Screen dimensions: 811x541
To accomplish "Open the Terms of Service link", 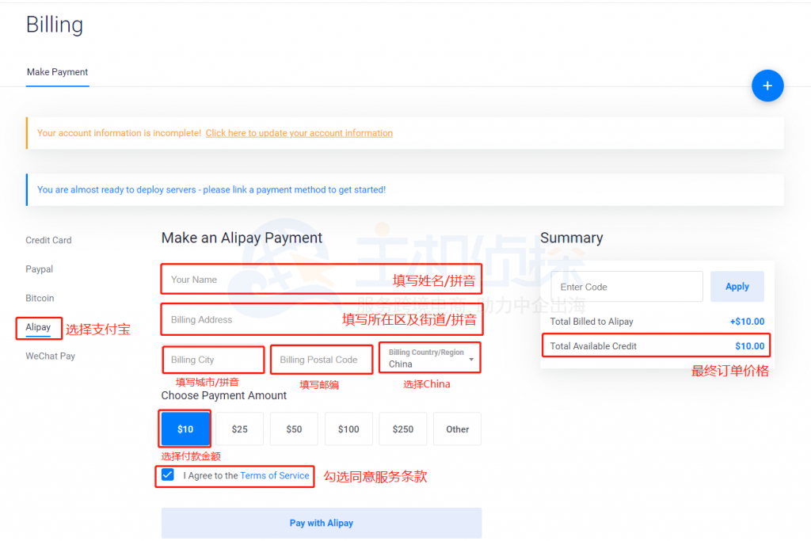I will click(x=275, y=475).
